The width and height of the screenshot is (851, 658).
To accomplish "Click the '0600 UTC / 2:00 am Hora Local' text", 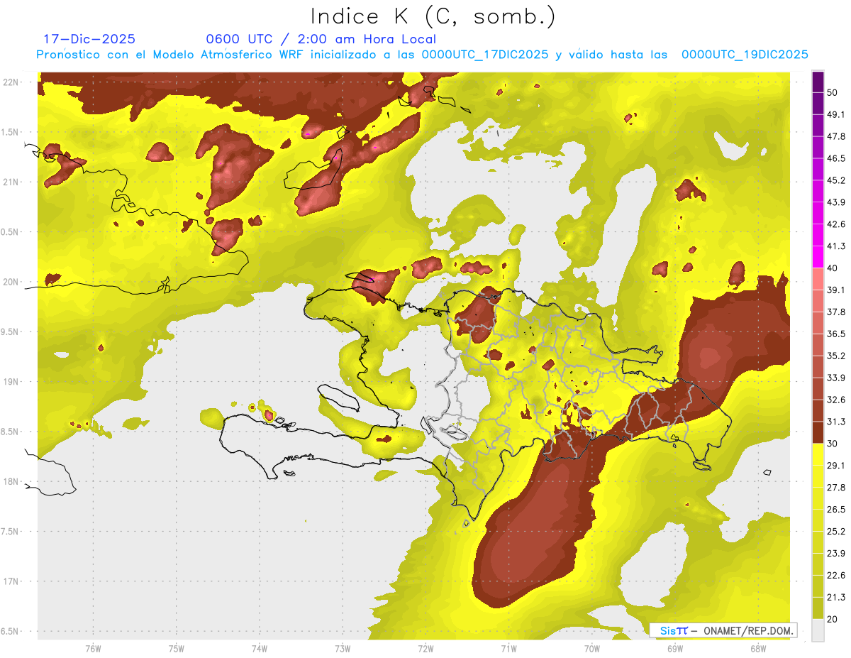I will [x=321, y=39].
